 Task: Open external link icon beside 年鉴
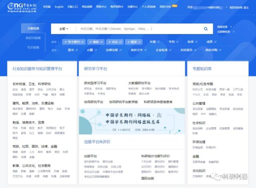pos(158,42)
